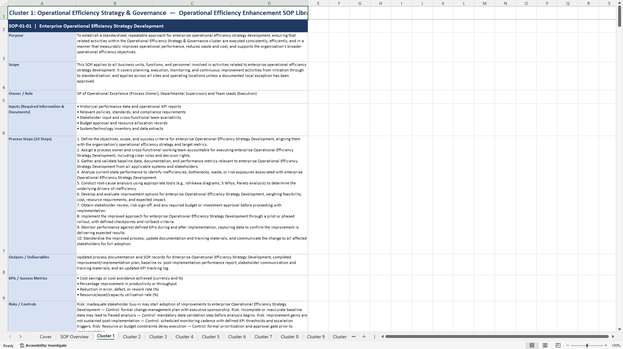Image resolution: width=623 pixels, height=349 pixels.
Task: Click the Cluster 1 title cell
Action: pyautogui.click(x=158, y=13)
